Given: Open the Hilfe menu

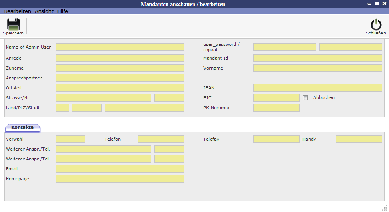Looking at the screenshot, I should coord(63,11).
